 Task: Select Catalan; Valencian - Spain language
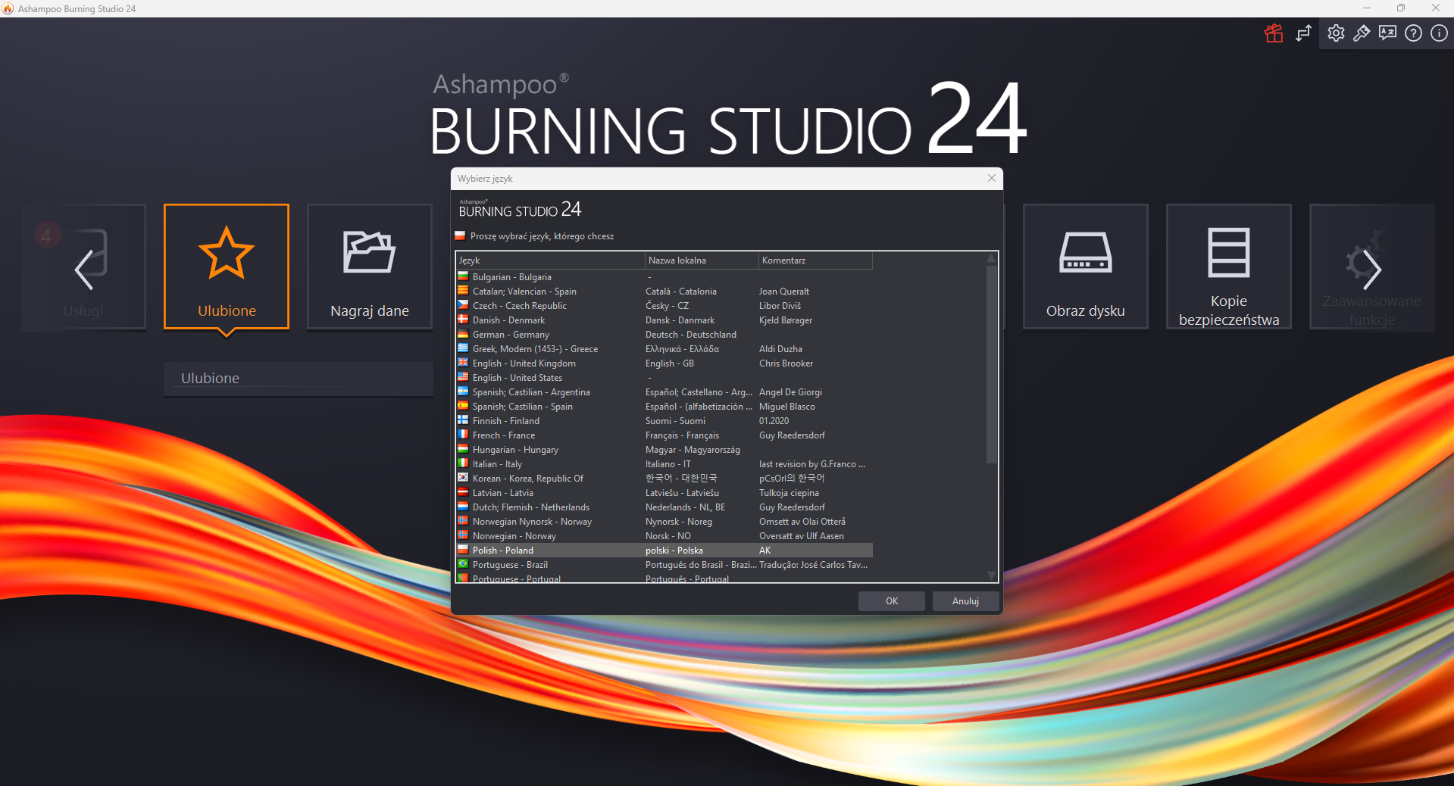pyautogui.click(x=664, y=292)
